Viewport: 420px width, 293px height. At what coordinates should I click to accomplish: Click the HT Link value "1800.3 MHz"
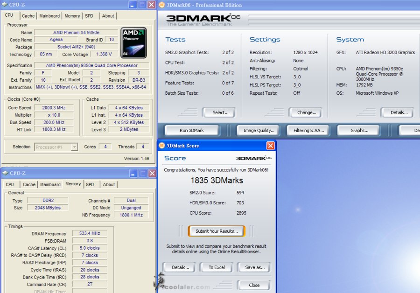54,129
